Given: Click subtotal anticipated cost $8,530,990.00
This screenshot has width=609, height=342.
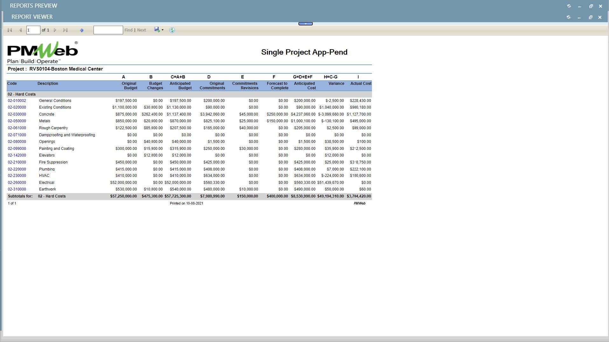Looking at the screenshot, I should [x=303, y=196].
